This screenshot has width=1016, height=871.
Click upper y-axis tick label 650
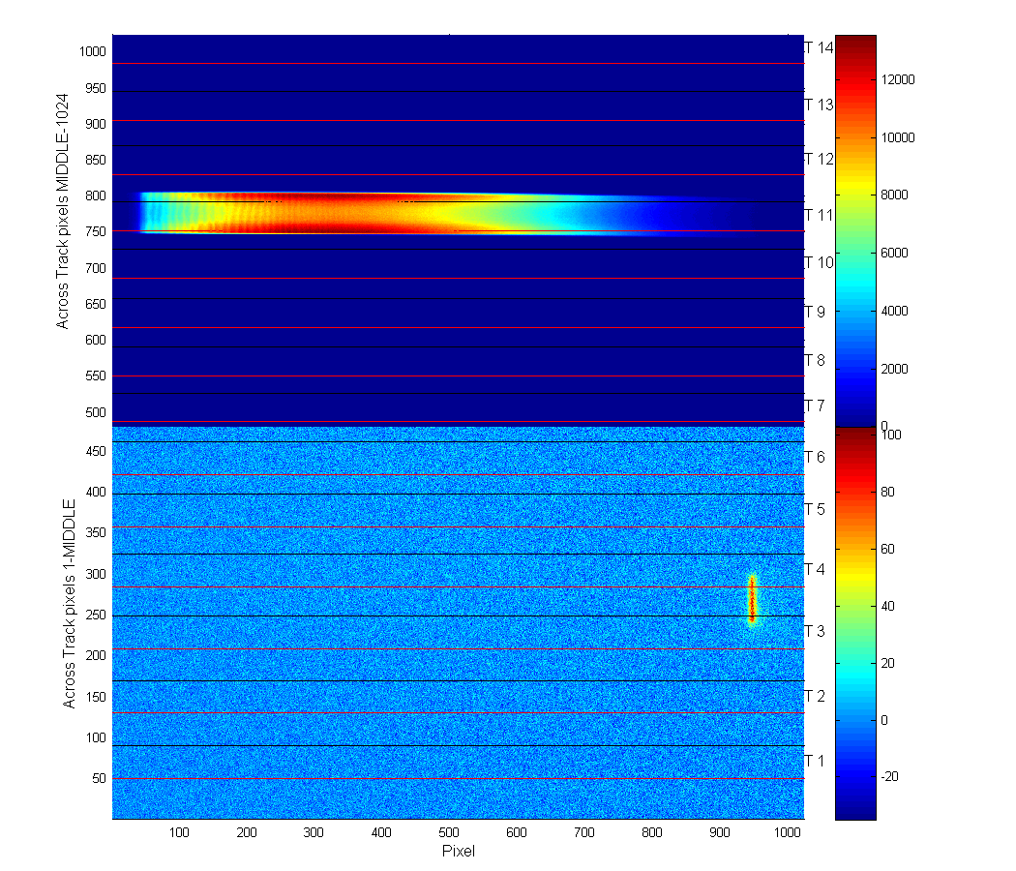click(x=95, y=304)
